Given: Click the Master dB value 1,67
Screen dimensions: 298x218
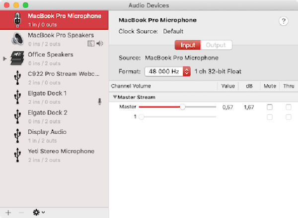Looking at the screenshot, I should click(x=249, y=108).
